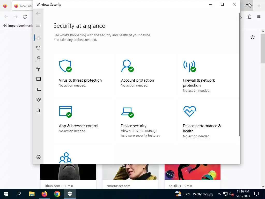Open App & browser control sidebar icon

39,79
